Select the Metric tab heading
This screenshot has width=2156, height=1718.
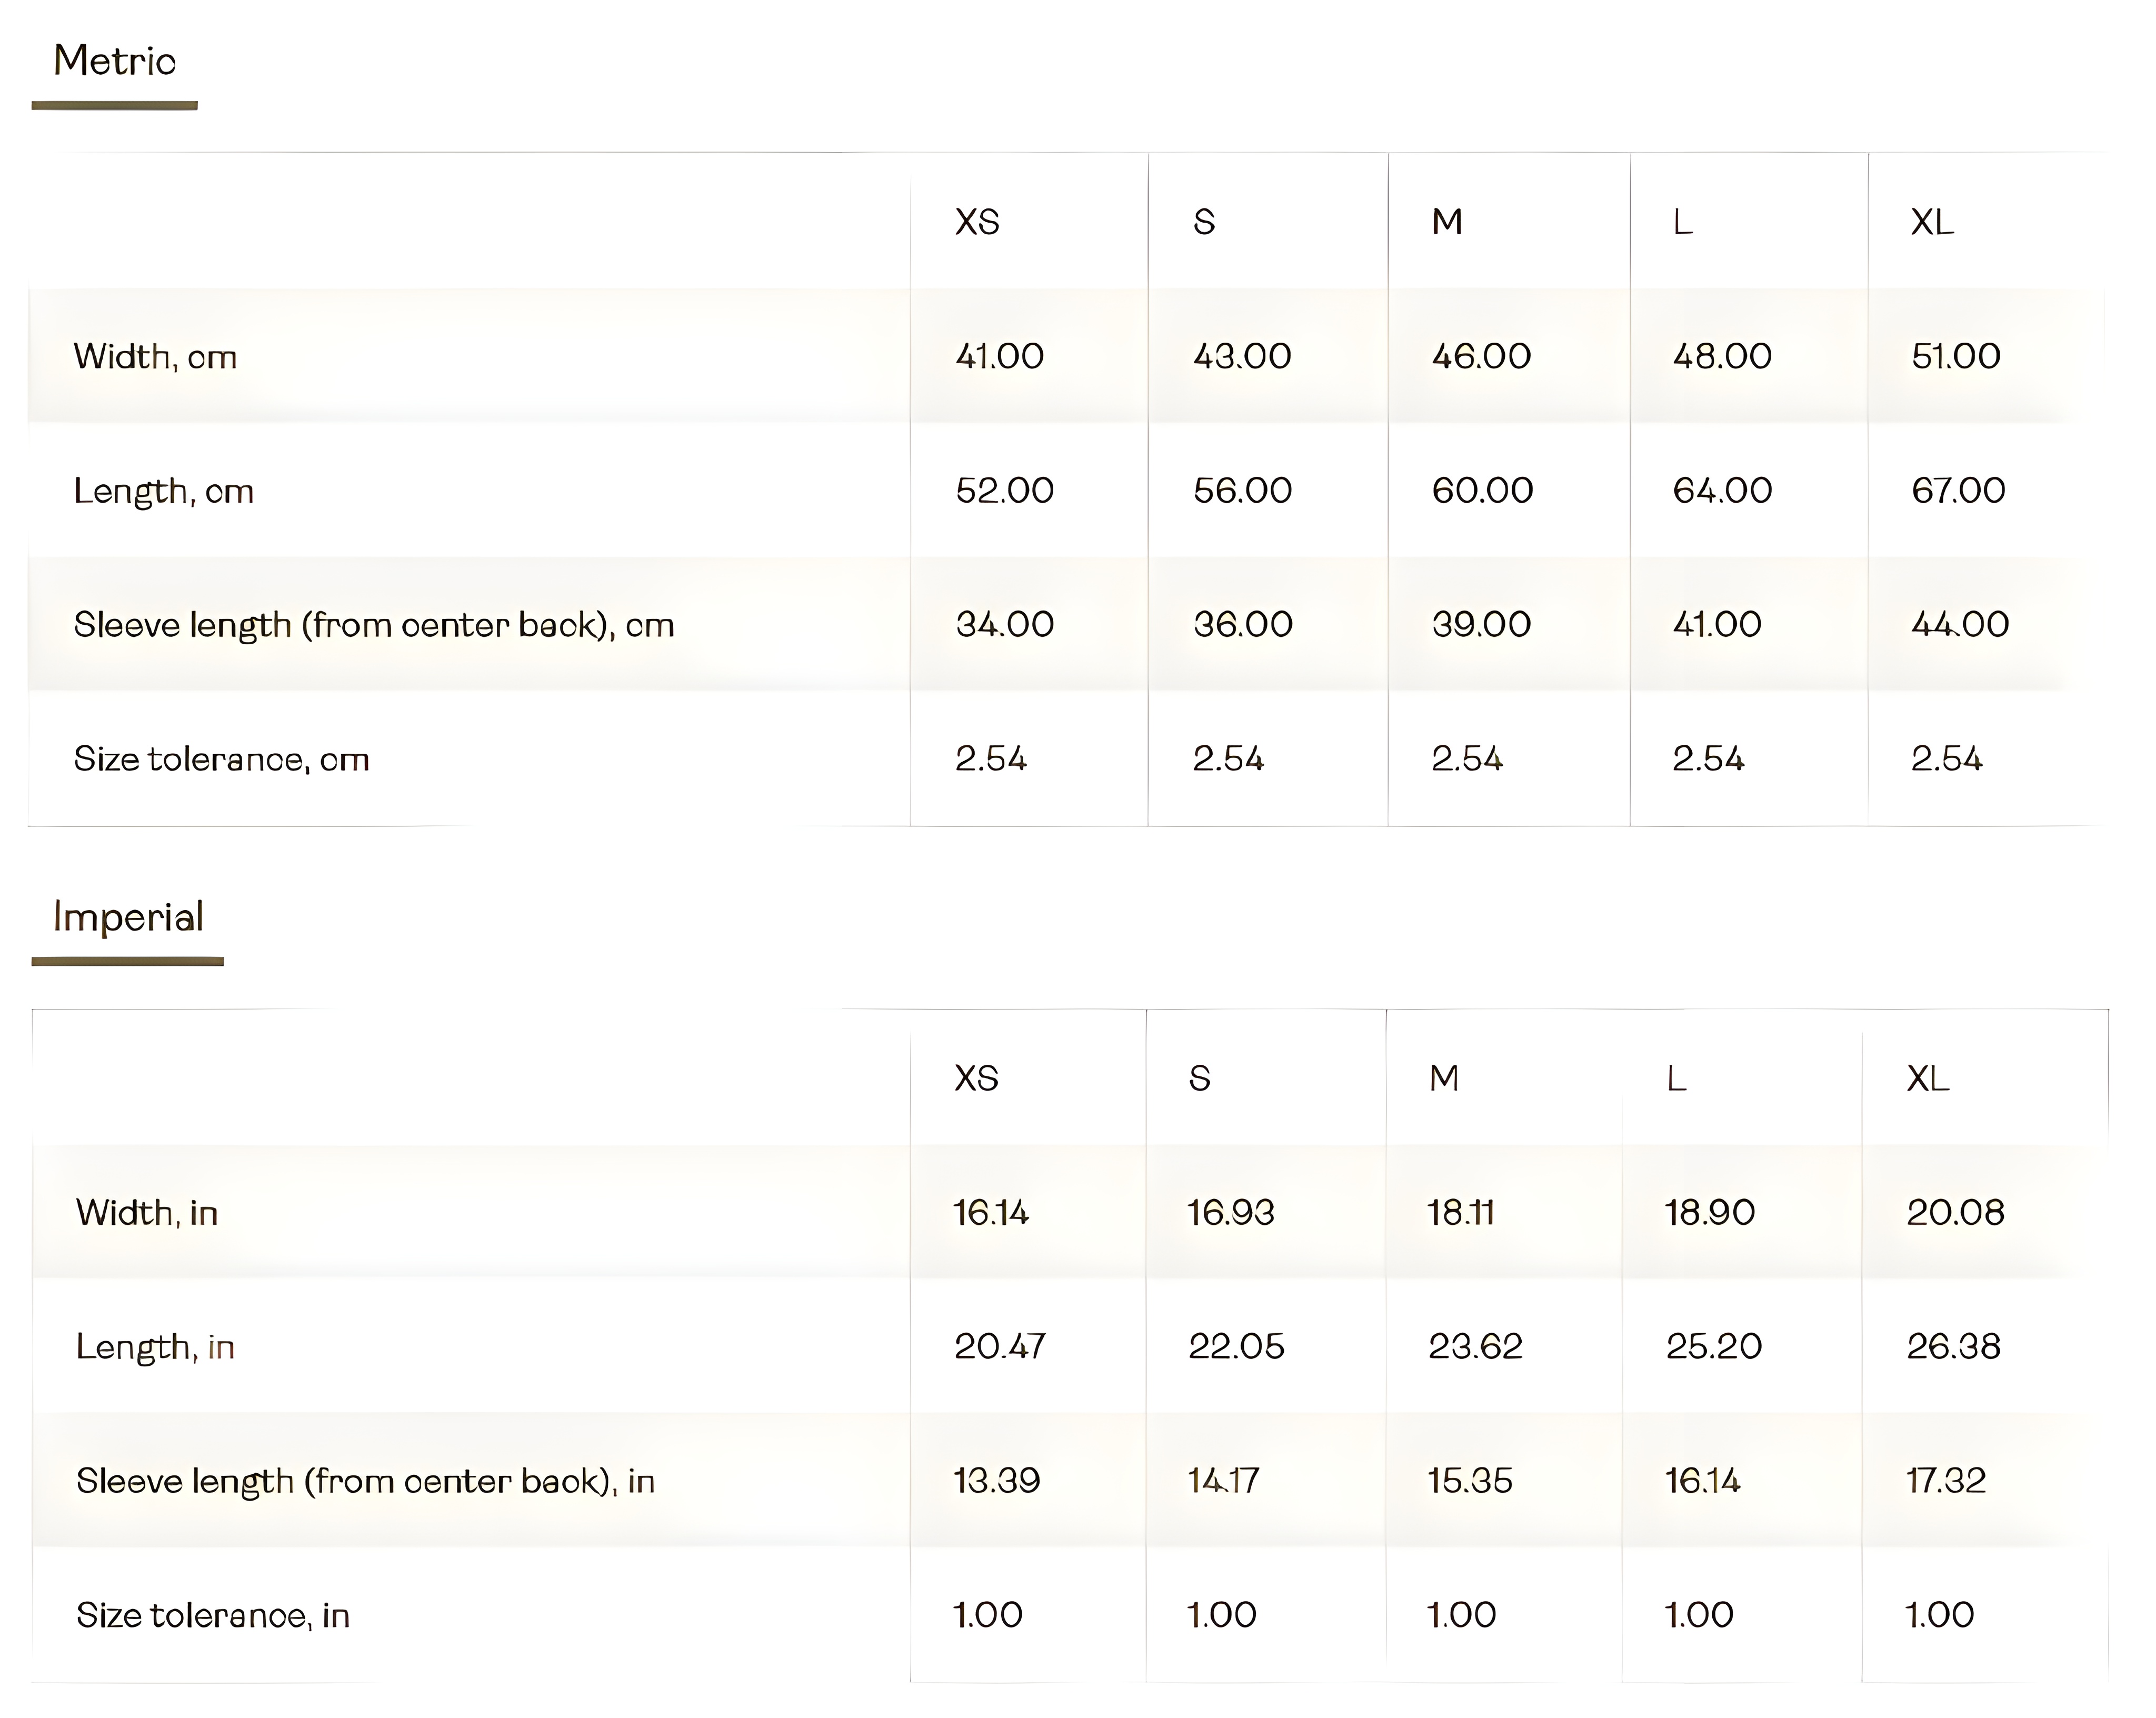(x=115, y=62)
